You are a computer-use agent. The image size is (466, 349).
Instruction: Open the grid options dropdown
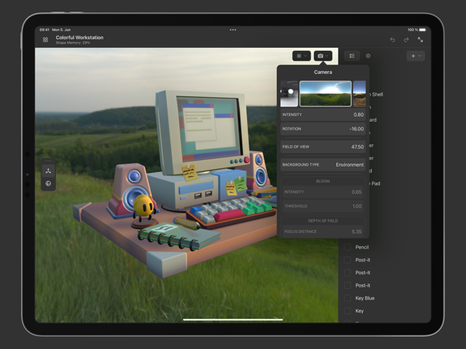point(301,56)
